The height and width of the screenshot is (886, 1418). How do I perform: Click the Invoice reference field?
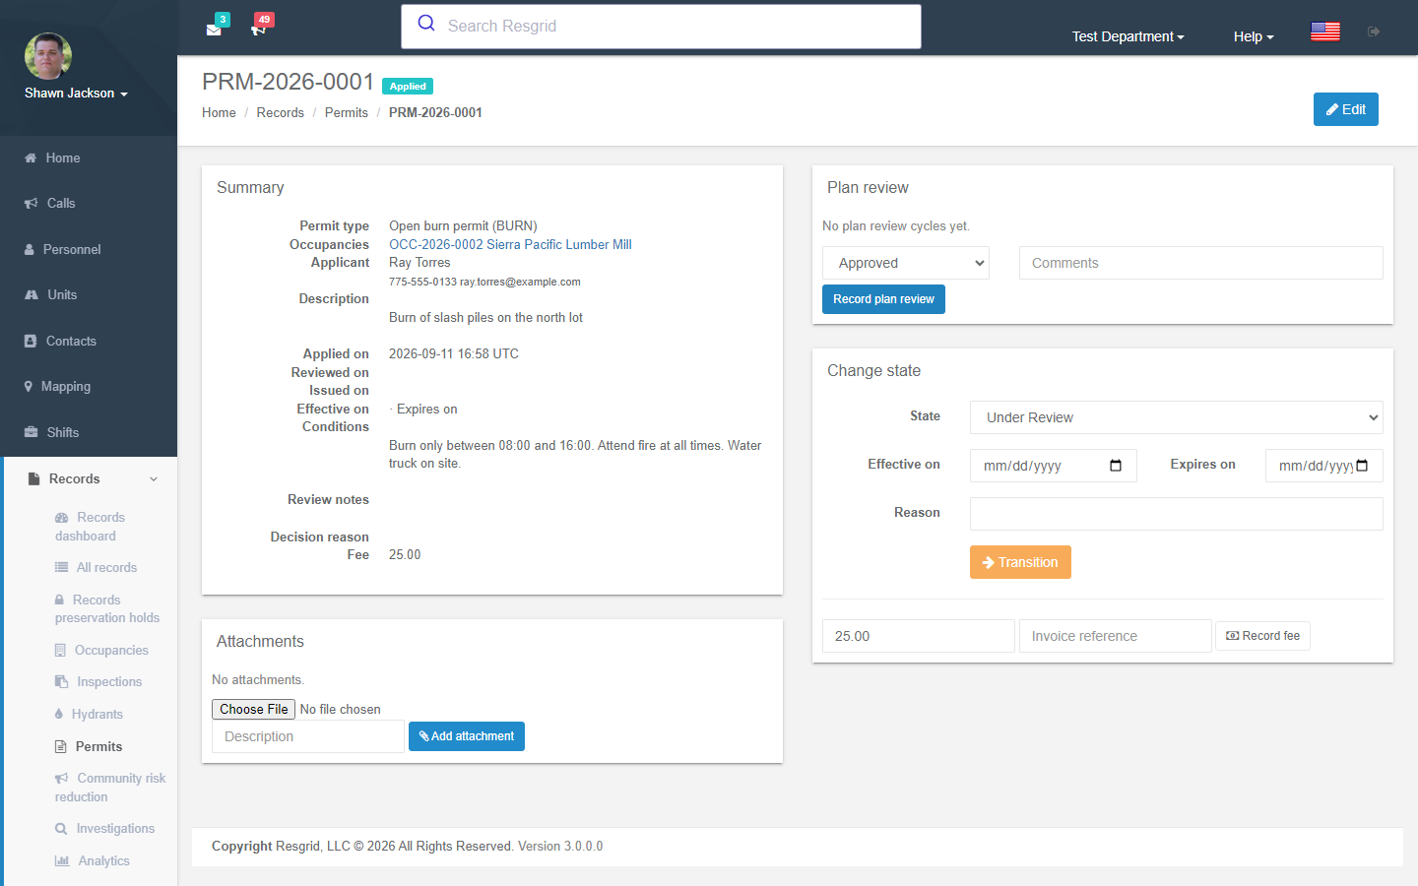(1116, 636)
